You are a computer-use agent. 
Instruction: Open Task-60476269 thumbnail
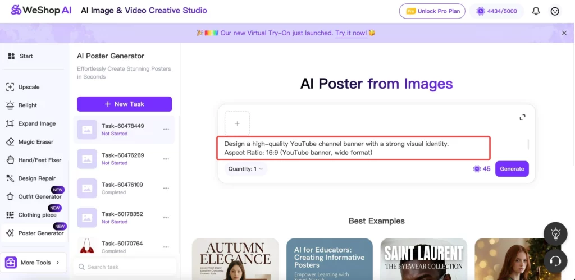point(87,159)
